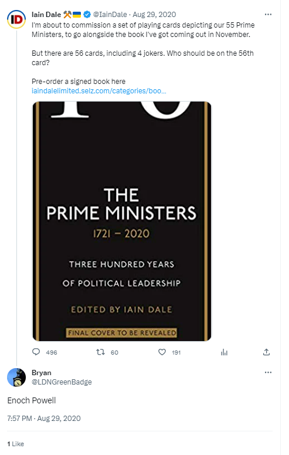289x455 pixels.
Task: Retweet Iain Dale's post via arrows icon
Action: (100, 352)
